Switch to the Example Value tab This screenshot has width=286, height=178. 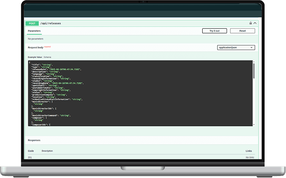pyautogui.click(x=35, y=57)
